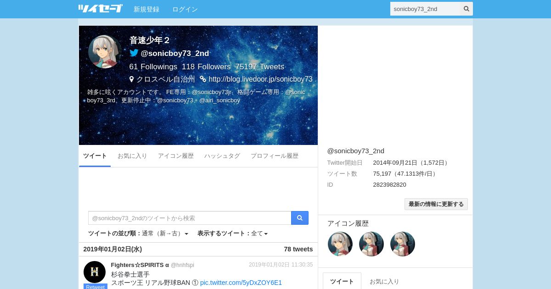Click the tweet search input field

(190, 218)
